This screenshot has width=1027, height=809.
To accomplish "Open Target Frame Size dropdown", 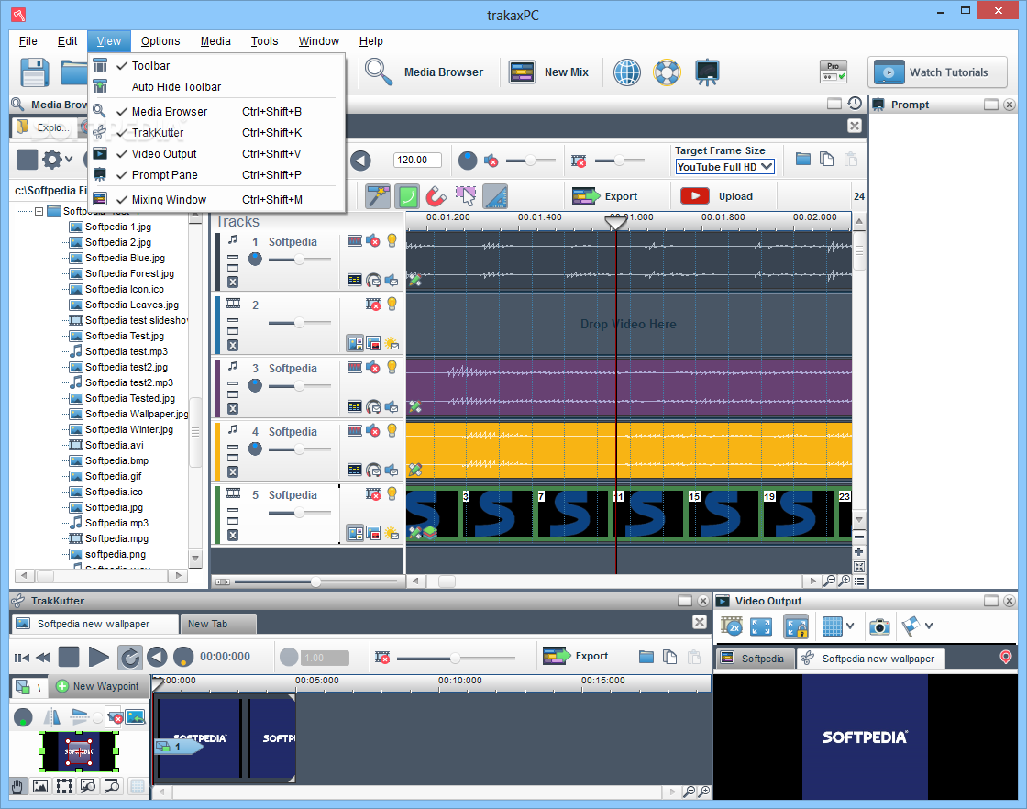I will coord(724,167).
